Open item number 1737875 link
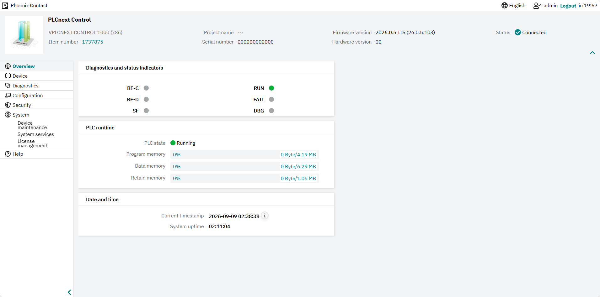This screenshot has width=600, height=297. pos(93,42)
